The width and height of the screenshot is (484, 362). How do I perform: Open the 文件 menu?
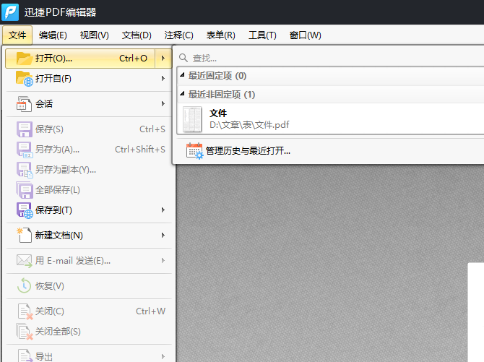(x=17, y=35)
